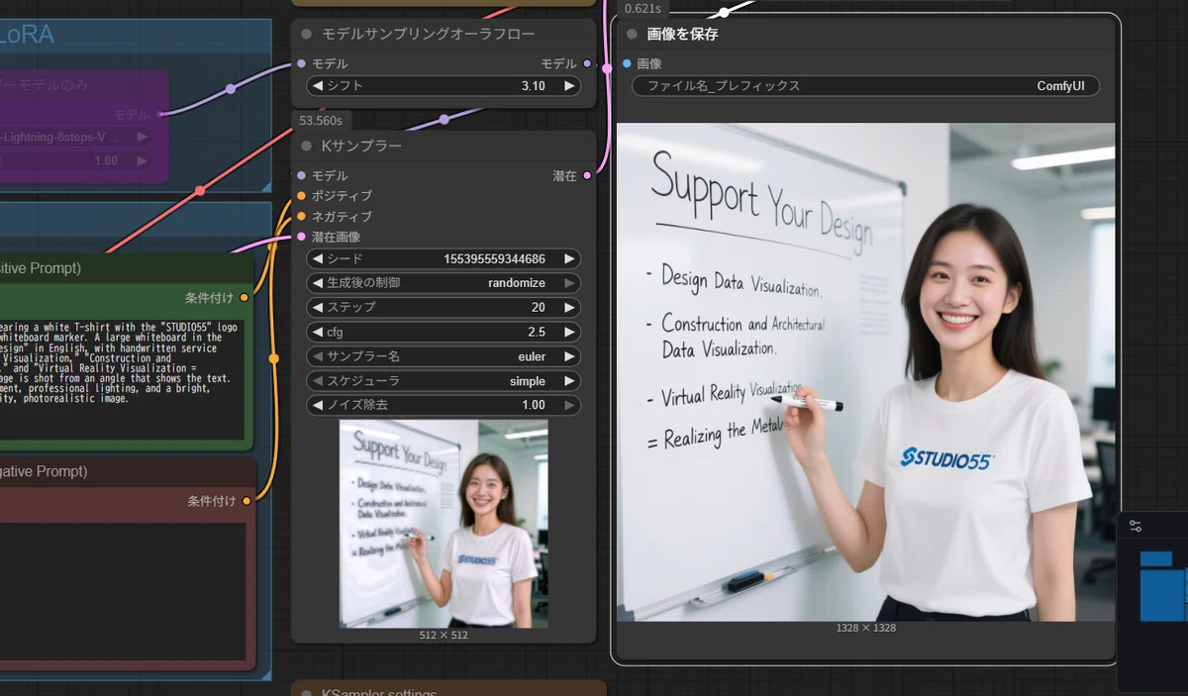The image size is (1188, 696).
Task: Increase シフト value with right arrow
Action: (569, 86)
